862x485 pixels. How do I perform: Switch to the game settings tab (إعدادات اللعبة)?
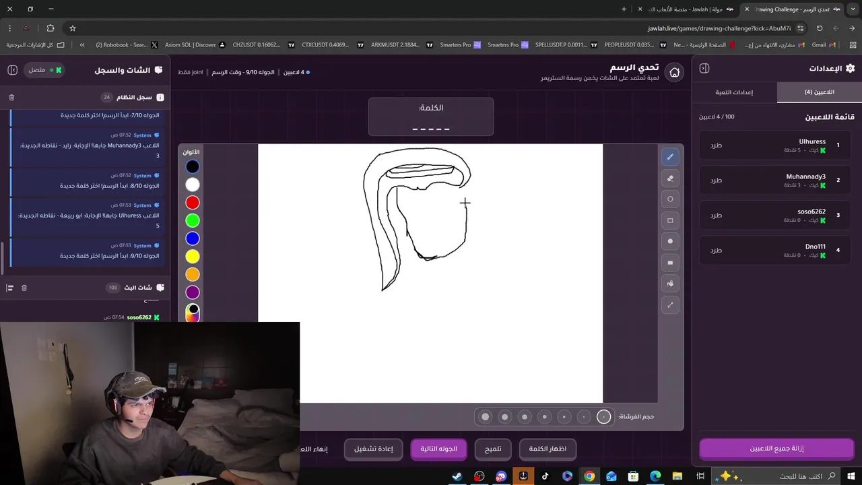(x=734, y=92)
